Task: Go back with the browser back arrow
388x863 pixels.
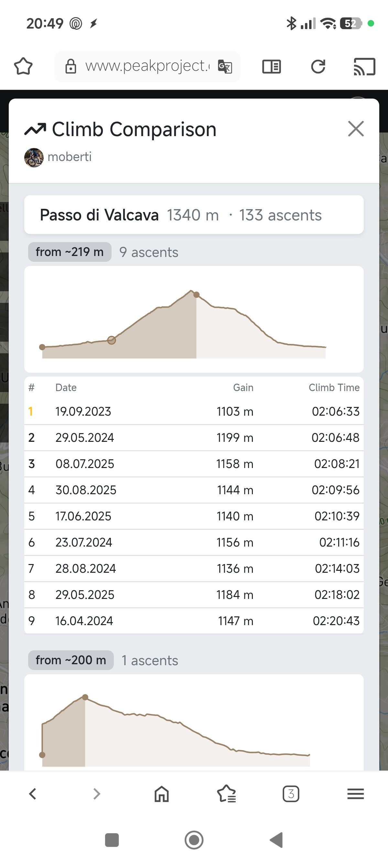Action: click(x=33, y=794)
